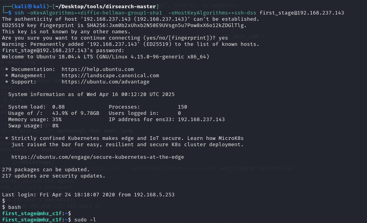
Task: Click the Kali skull icon in the prompt
Action: 30,7
